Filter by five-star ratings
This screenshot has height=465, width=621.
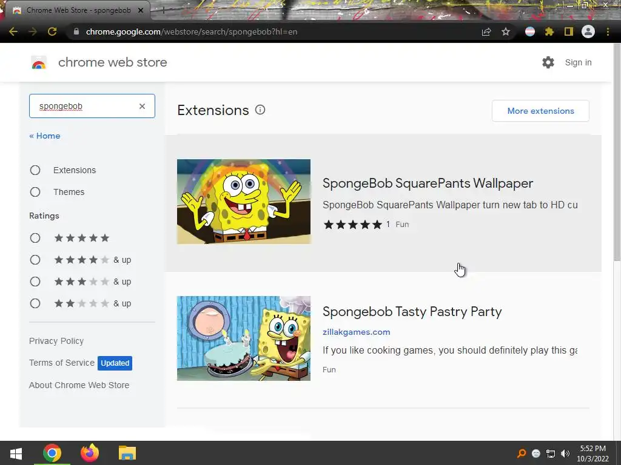35,237
